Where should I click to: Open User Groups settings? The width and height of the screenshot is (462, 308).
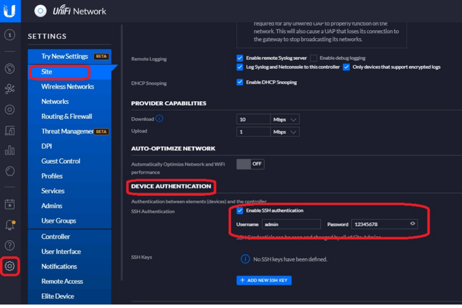pyautogui.click(x=70, y=221)
